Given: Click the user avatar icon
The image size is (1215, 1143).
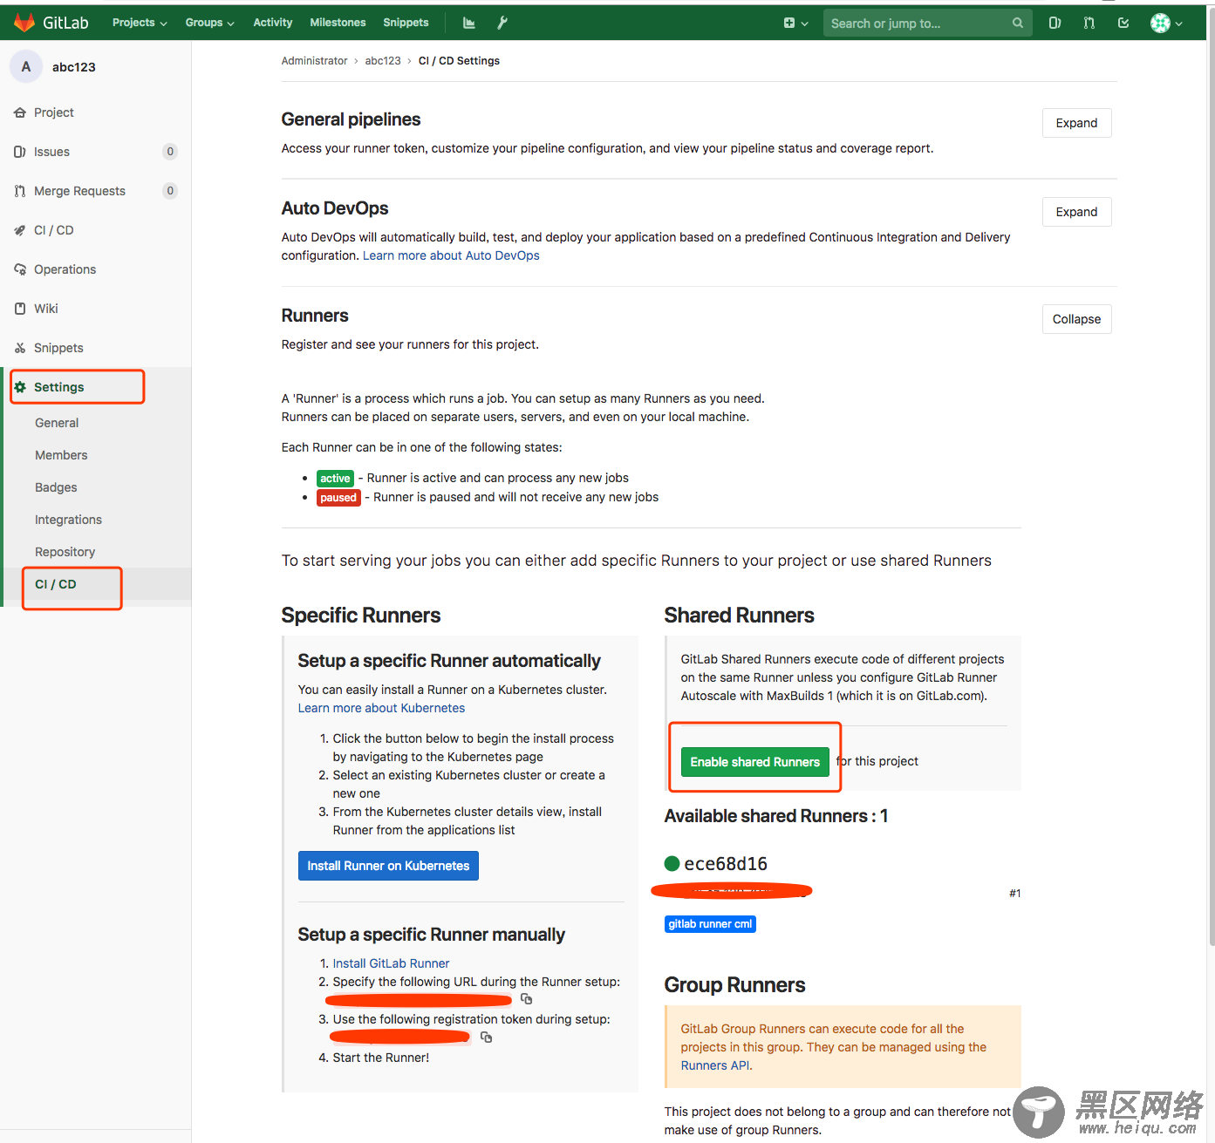Looking at the screenshot, I should (1160, 24).
